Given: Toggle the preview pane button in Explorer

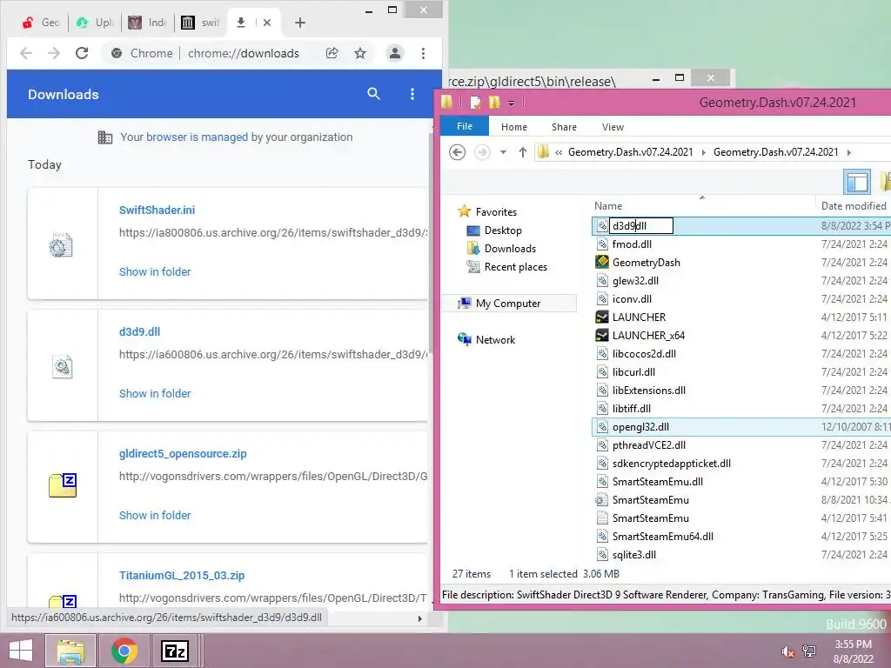Looking at the screenshot, I should click(x=857, y=183).
